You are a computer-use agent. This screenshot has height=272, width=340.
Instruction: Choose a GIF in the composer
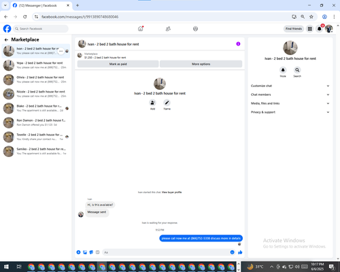click(x=97, y=252)
